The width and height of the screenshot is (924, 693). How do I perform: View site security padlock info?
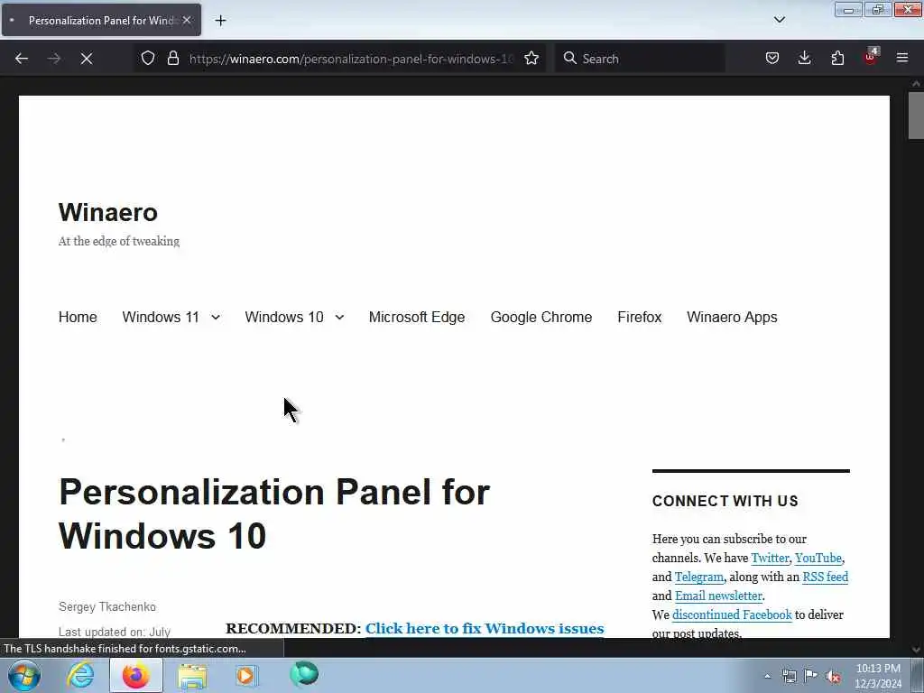[x=172, y=59]
